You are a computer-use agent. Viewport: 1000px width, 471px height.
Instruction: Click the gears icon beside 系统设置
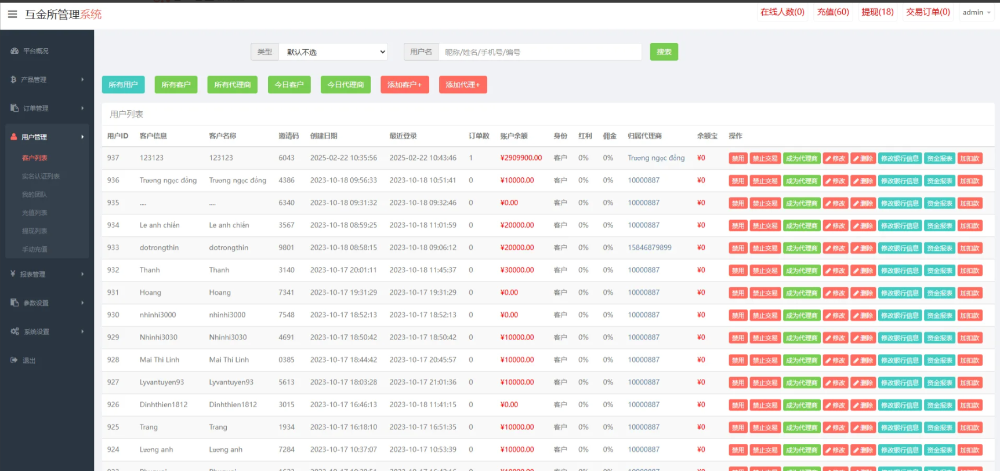pos(15,331)
